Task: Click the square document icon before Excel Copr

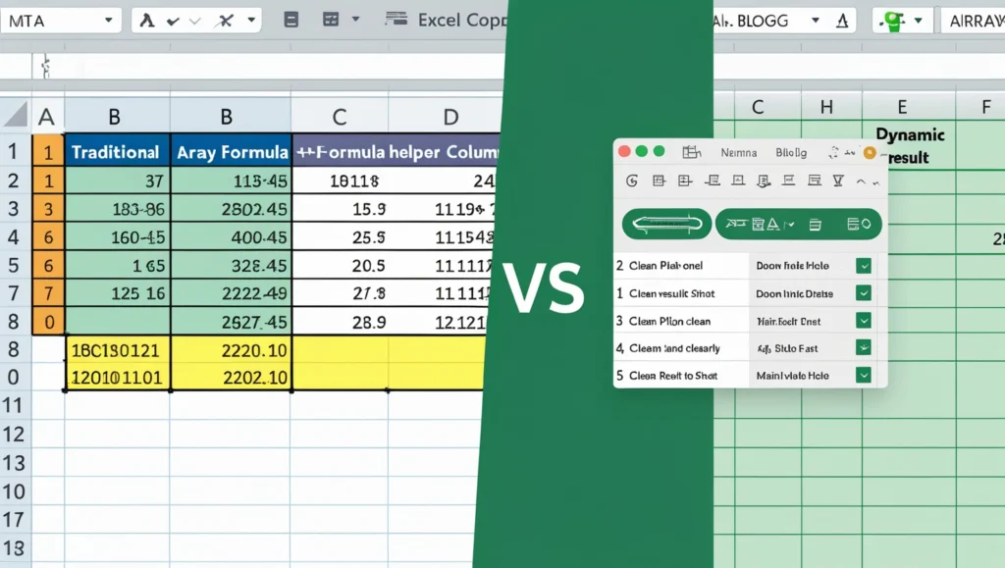Action: (x=291, y=20)
